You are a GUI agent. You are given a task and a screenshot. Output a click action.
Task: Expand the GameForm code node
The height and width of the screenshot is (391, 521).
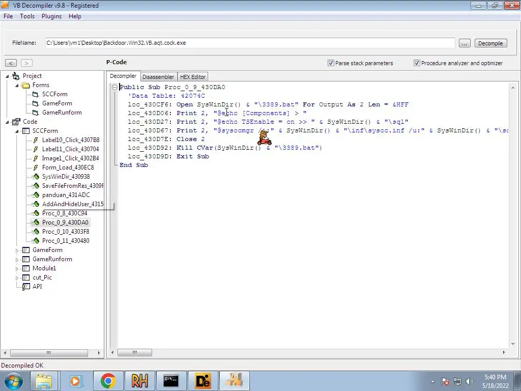[x=17, y=250]
